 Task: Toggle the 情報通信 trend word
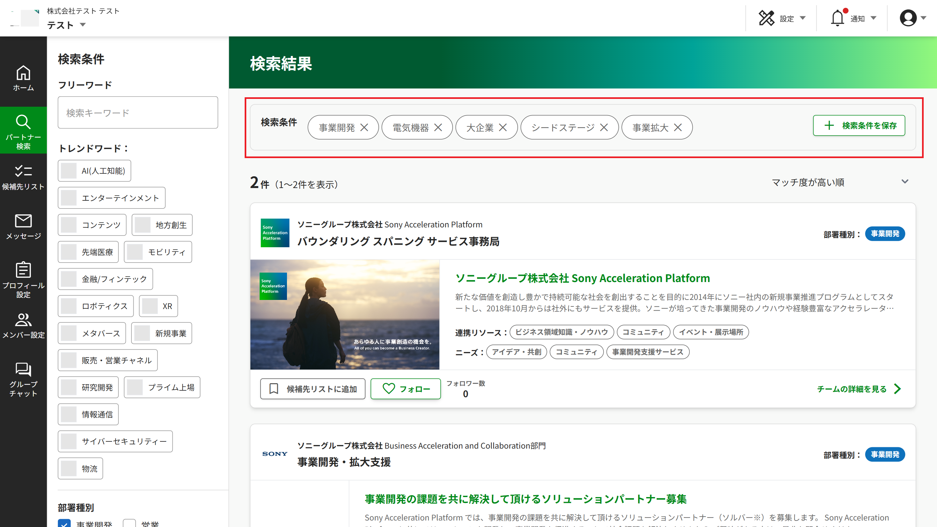point(88,414)
